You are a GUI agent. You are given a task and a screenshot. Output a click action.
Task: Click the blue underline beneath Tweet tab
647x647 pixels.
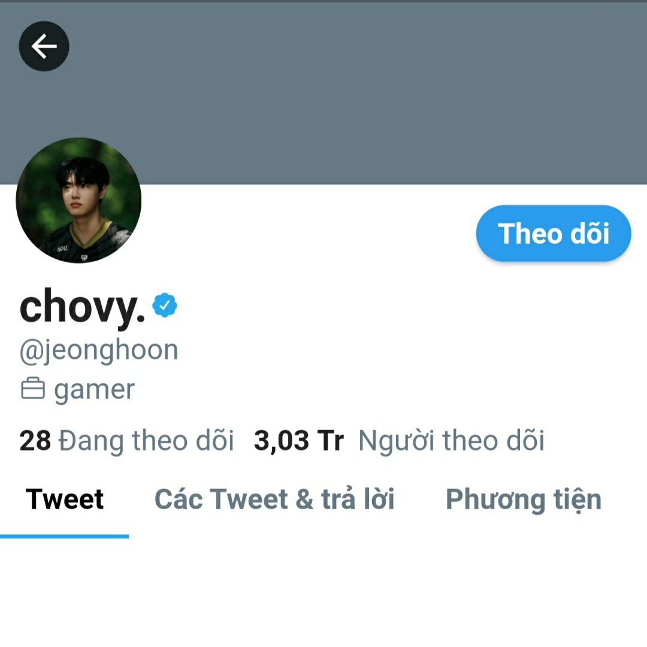(64, 536)
